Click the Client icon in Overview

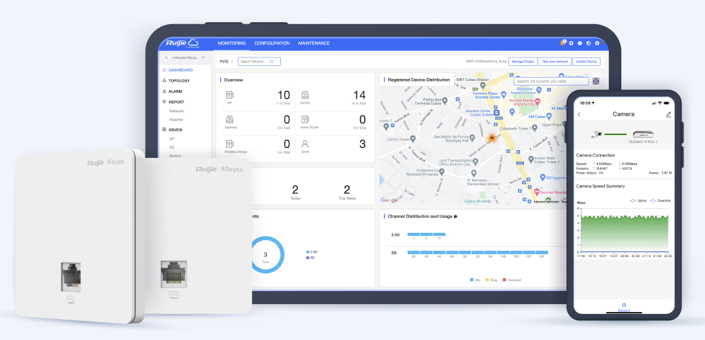305,144
